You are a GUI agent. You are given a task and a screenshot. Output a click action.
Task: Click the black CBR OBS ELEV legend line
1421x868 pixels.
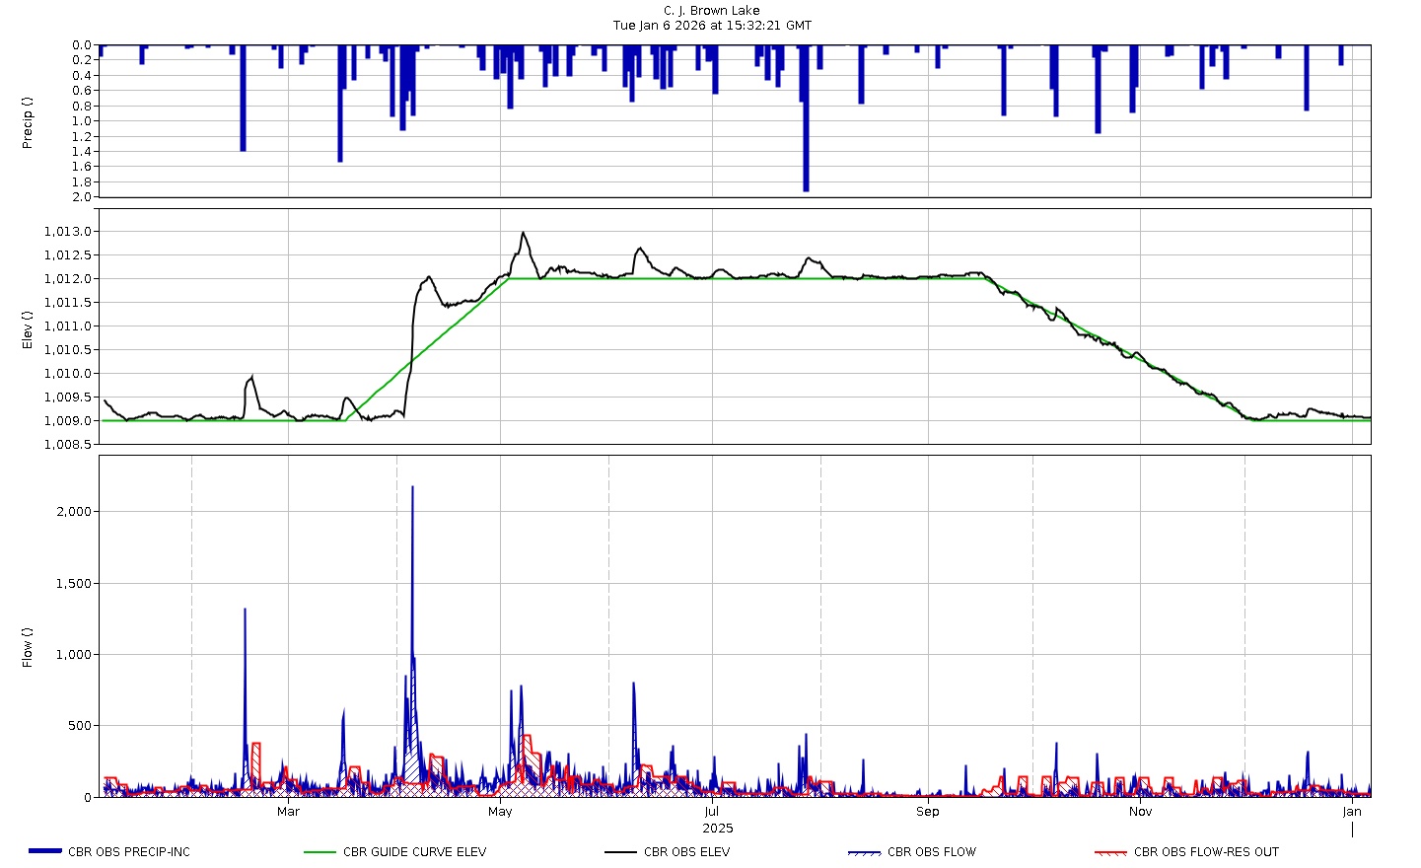click(620, 852)
